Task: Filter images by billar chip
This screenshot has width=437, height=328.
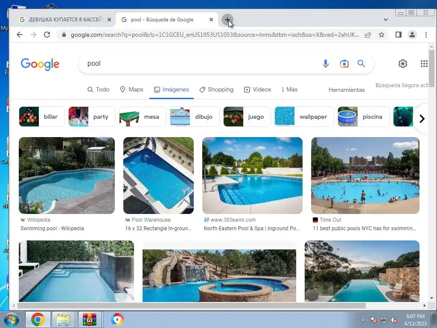Action: (x=42, y=117)
